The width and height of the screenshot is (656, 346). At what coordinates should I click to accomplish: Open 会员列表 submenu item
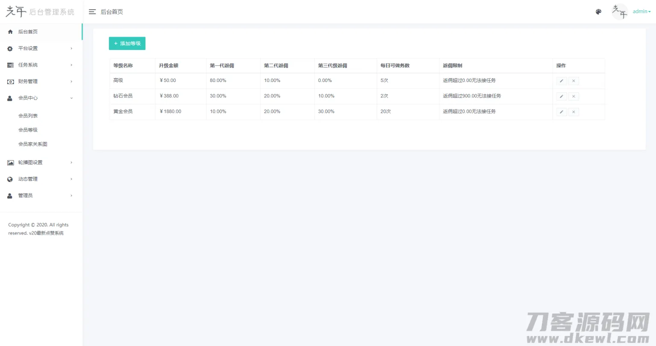[x=28, y=116]
